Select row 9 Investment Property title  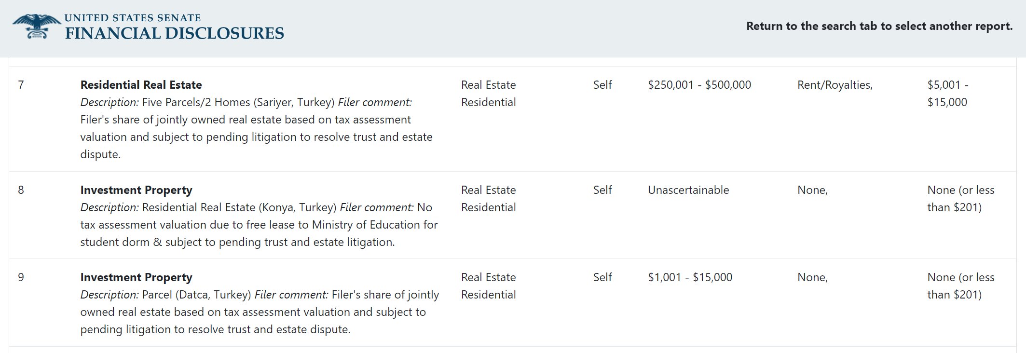click(x=136, y=277)
